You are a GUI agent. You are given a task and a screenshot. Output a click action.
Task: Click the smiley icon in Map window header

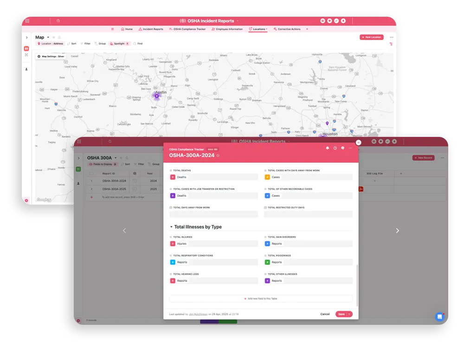322,21
